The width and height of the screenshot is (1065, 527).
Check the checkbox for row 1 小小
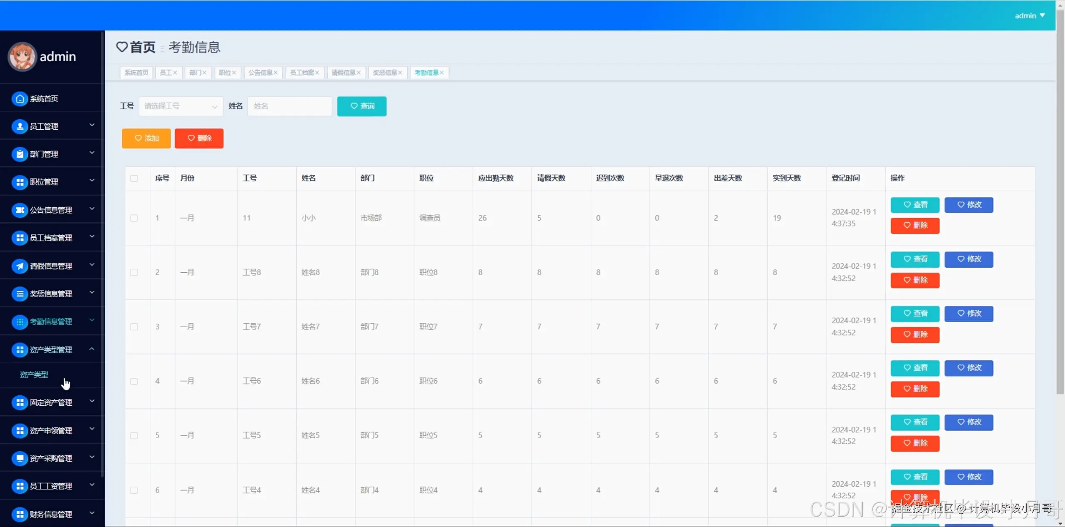coord(134,218)
